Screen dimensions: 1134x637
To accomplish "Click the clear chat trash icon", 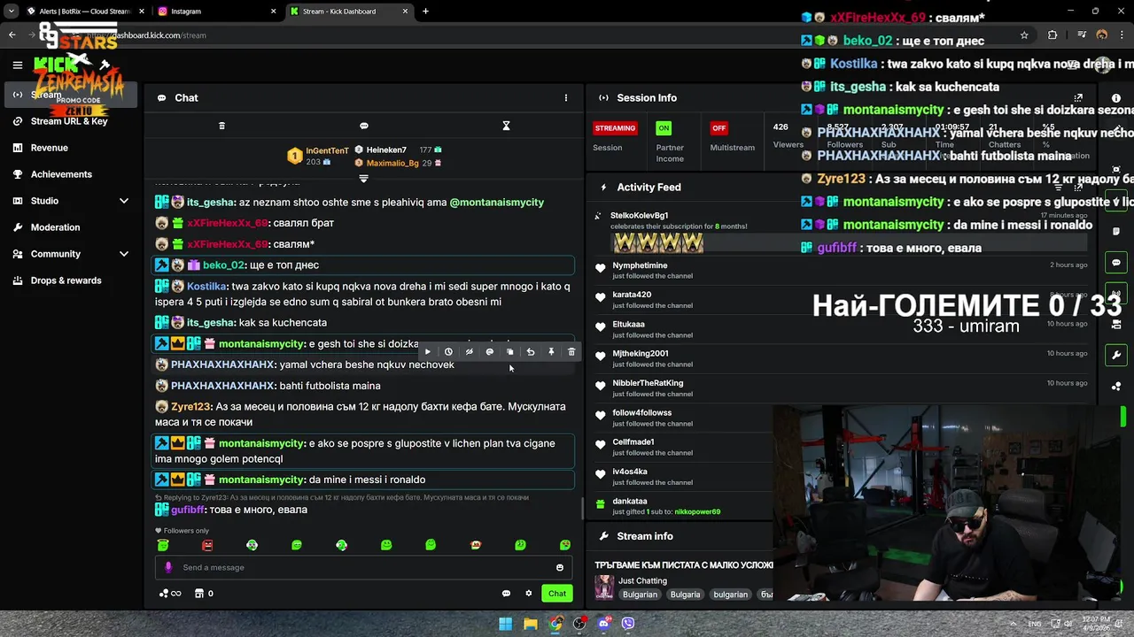I will [x=221, y=126].
